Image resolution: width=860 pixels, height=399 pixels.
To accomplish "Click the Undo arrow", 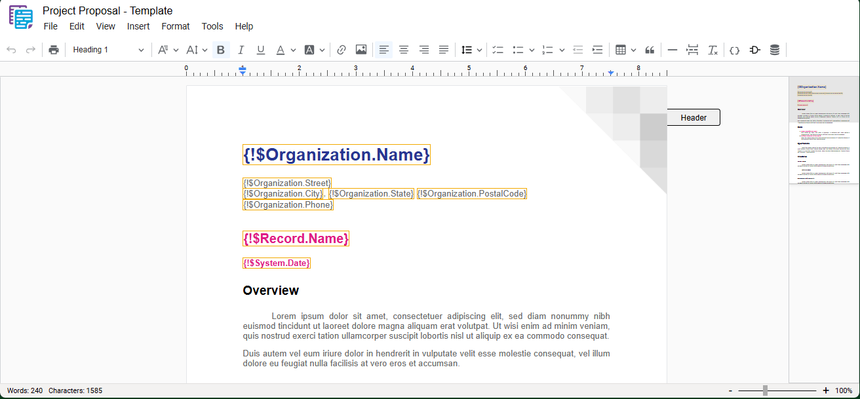I will [11, 50].
